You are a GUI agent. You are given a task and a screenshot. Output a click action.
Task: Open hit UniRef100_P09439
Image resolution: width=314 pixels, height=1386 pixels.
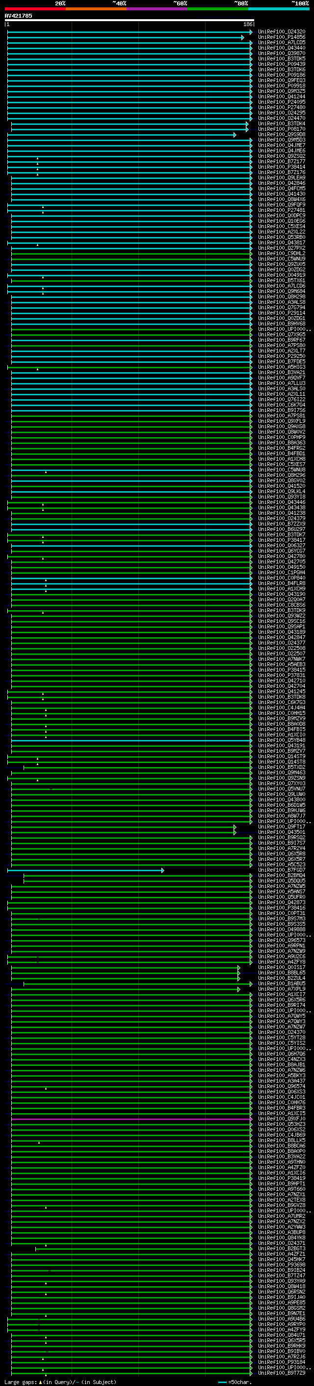pos(282,64)
